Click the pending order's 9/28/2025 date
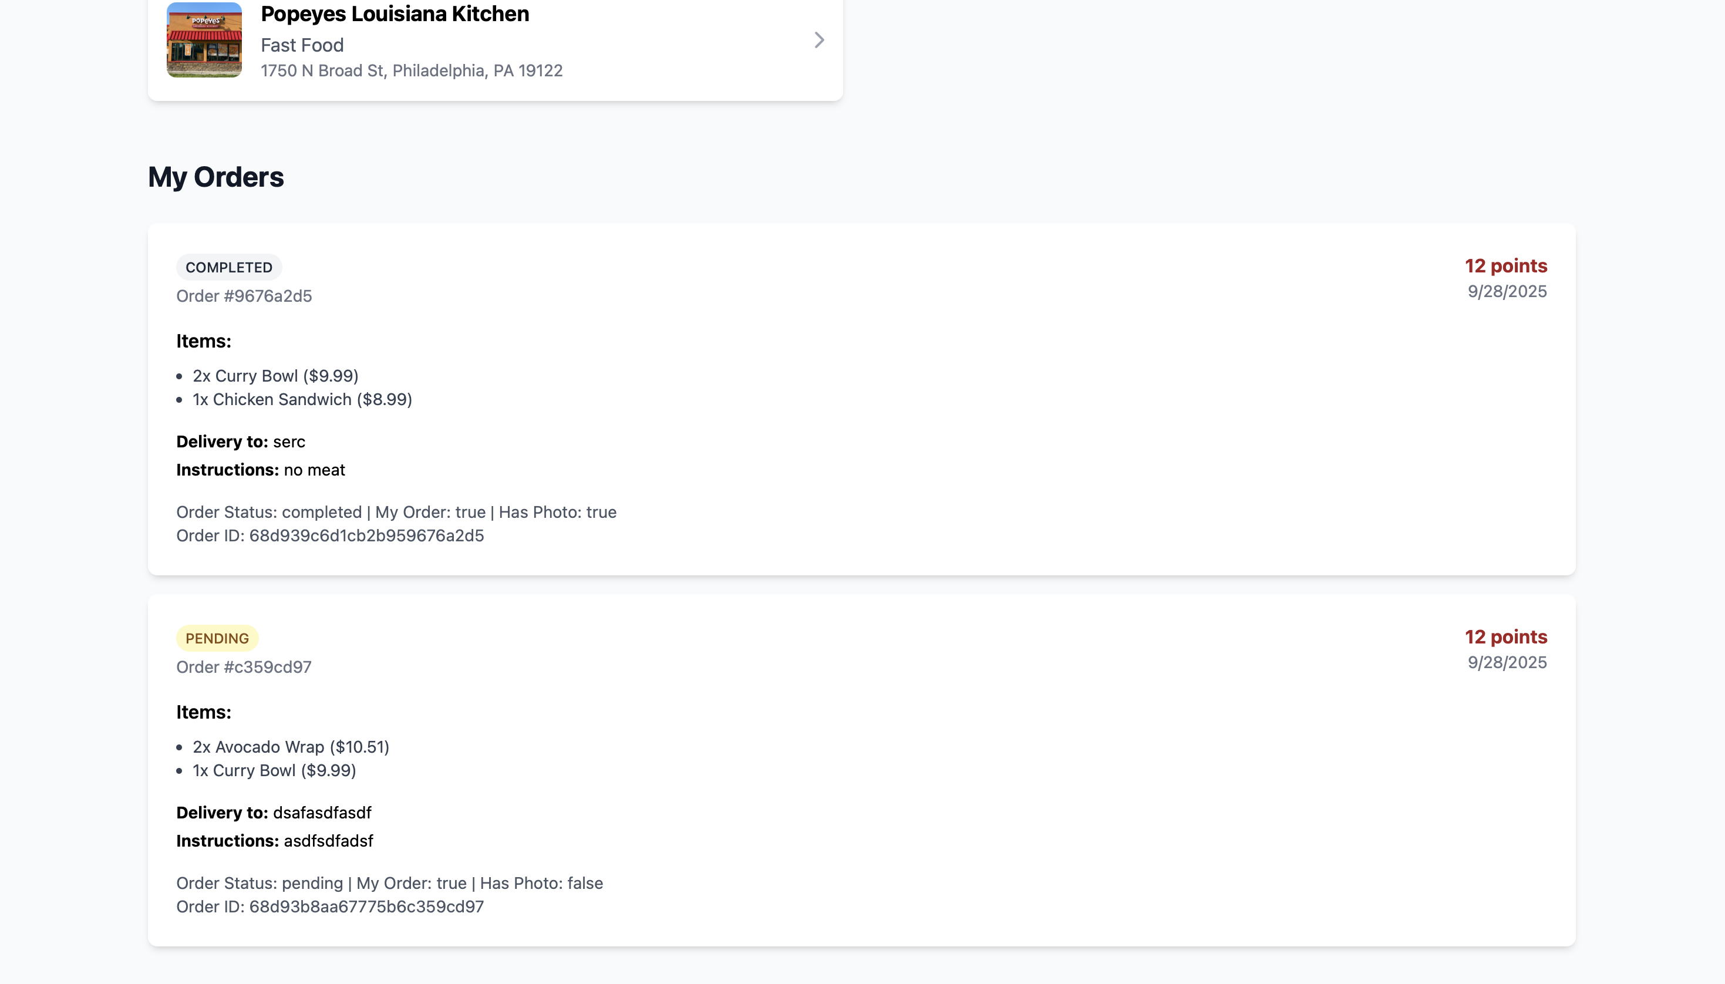 (x=1507, y=662)
